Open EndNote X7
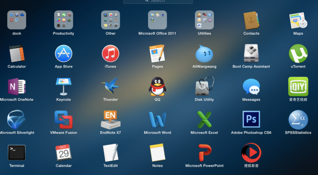The image size is (318, 175). [110, 119]
